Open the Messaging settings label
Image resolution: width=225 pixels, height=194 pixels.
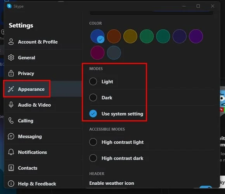coord(30,137)
